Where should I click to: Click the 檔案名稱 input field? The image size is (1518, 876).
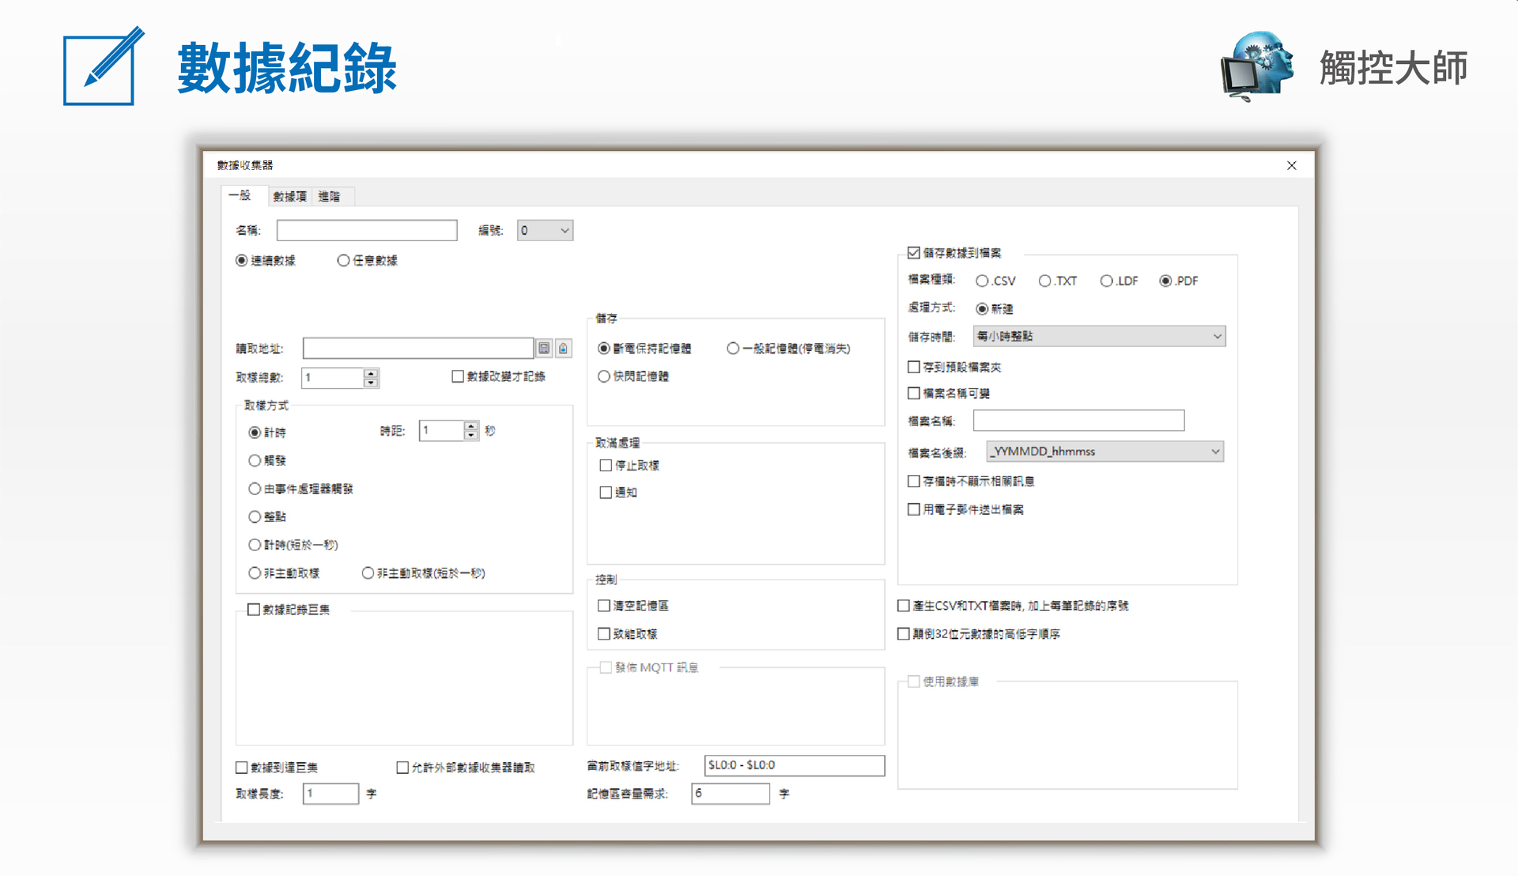coord(1078,421)
